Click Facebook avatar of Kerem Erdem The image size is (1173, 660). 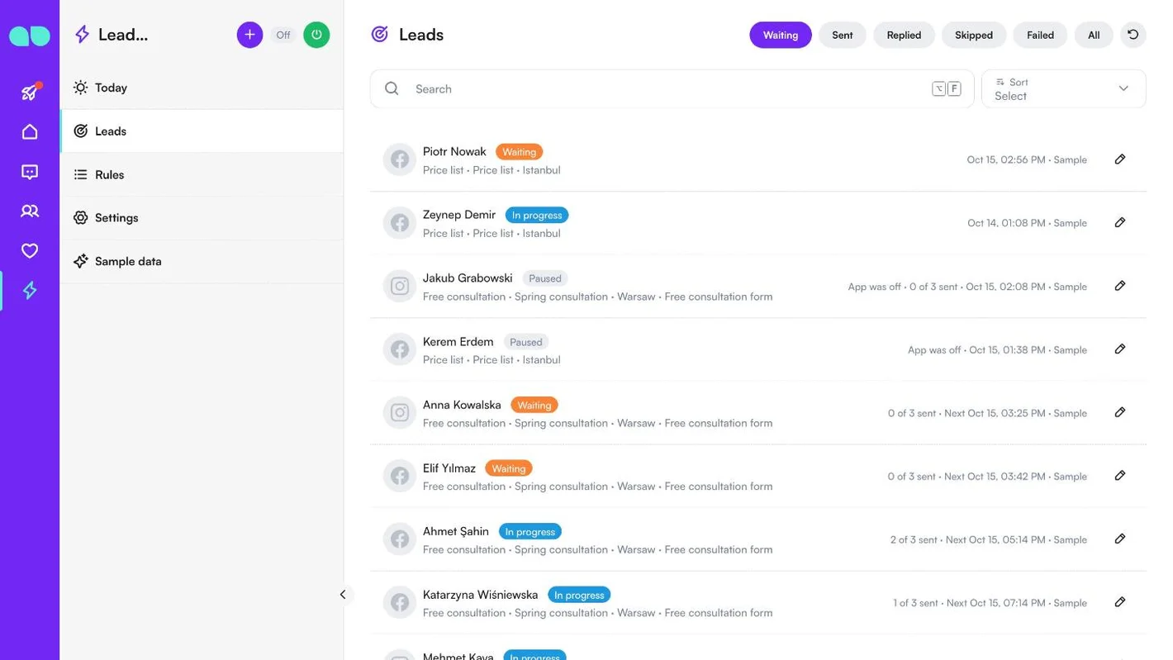tap(400, 349)
